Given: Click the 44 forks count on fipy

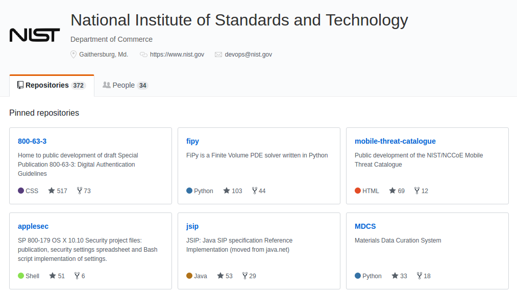Looking at the screenshot, I should 262,191.
